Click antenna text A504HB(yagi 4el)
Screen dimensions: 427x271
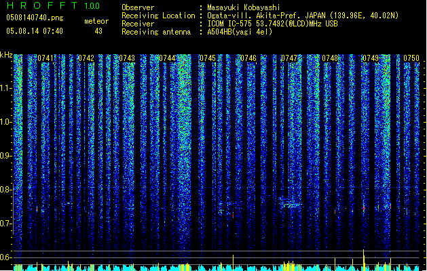[240, 32]
